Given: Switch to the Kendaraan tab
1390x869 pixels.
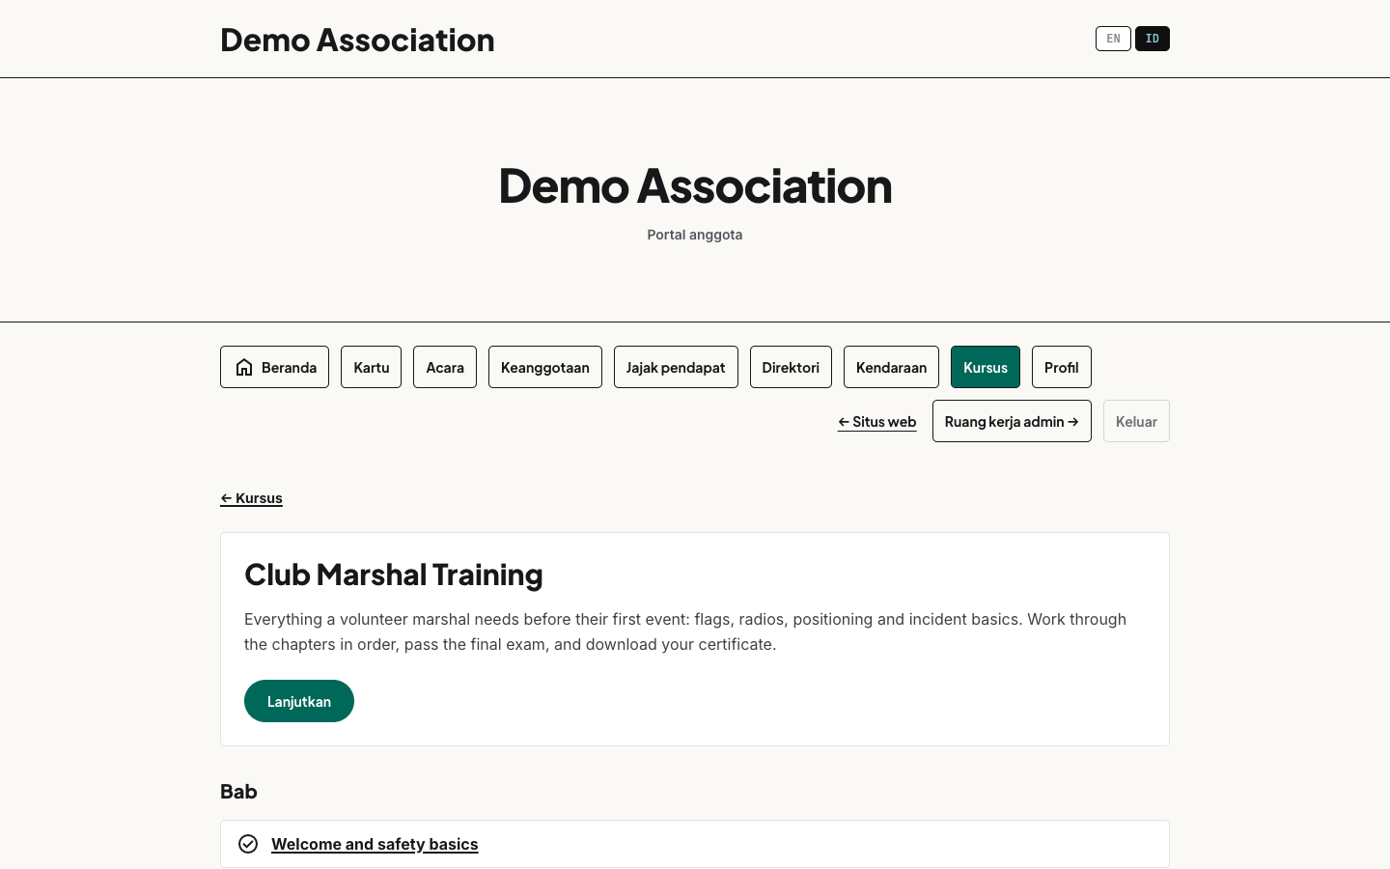Looking at the screenshot, I should pos(891,367).
